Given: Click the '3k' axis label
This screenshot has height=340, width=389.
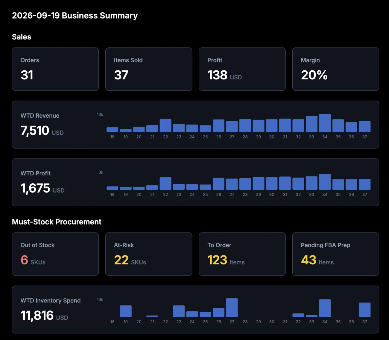Looking at the screenshot, I should 101,172.
